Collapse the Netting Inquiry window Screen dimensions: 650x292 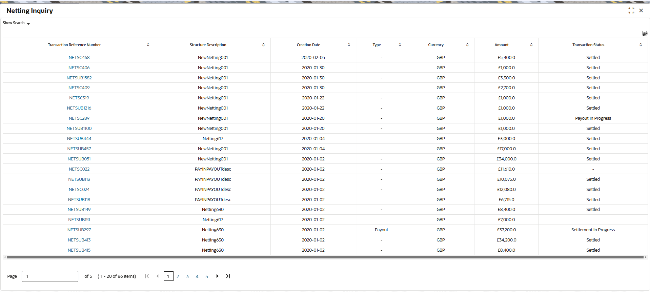(631, 11)
